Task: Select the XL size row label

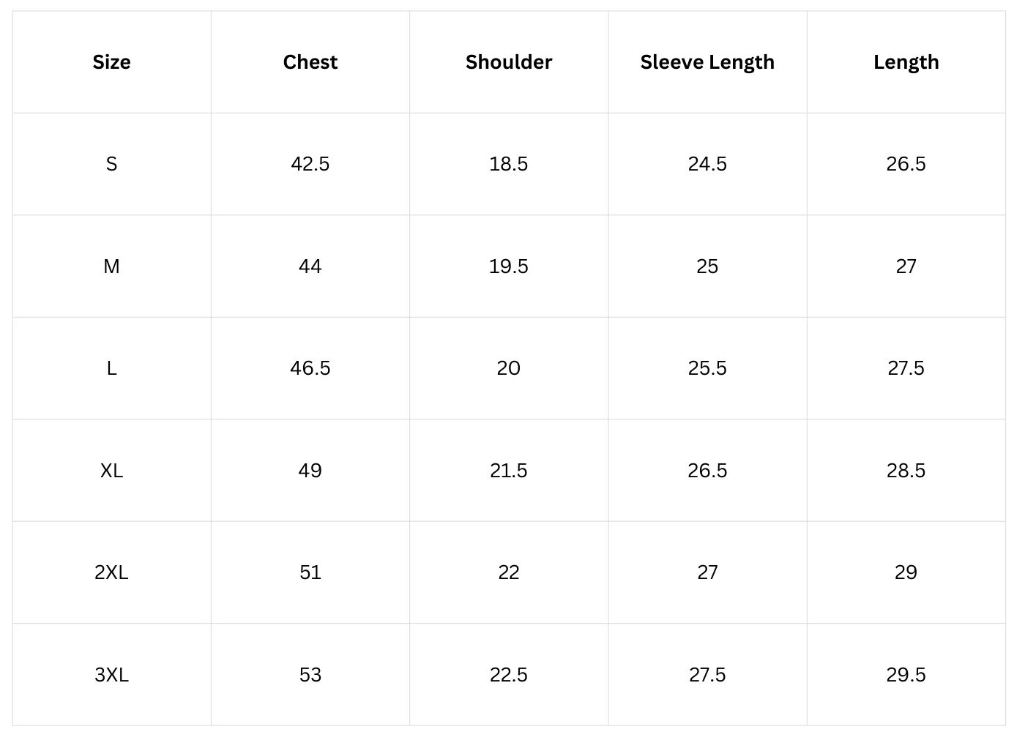Action: pos(111,470)
